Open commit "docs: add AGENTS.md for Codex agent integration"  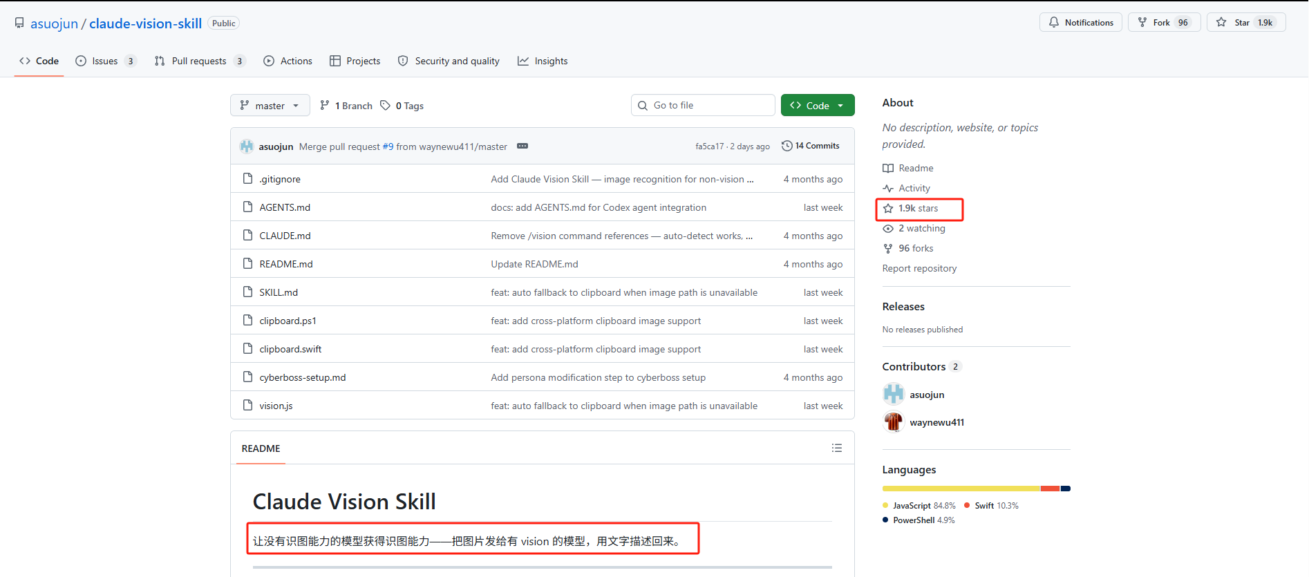point(599,207)
